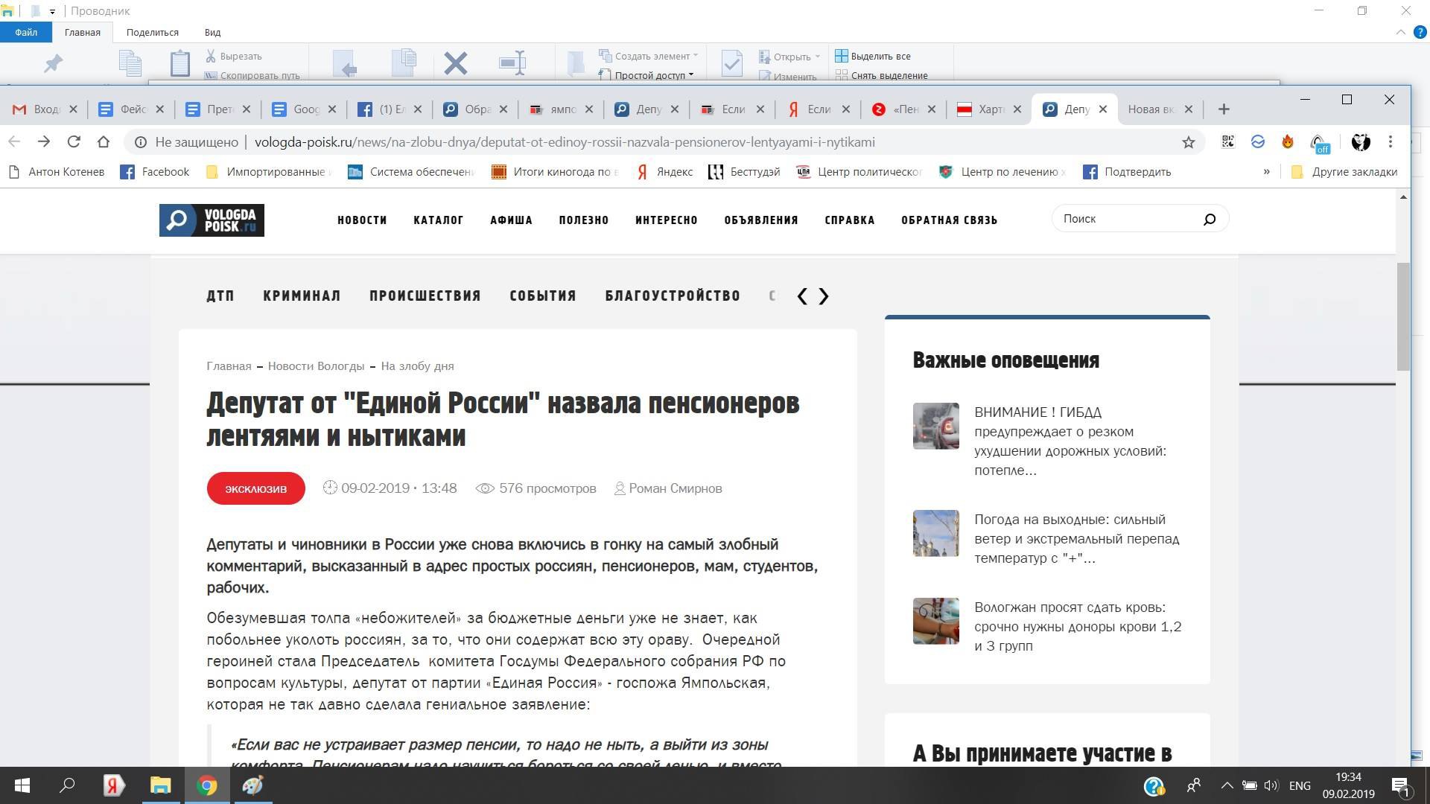The width and height of the screenshot is (1430, 804).
Task: Click the page vertical scrollbar thumb
Action: coord(1403,316)
